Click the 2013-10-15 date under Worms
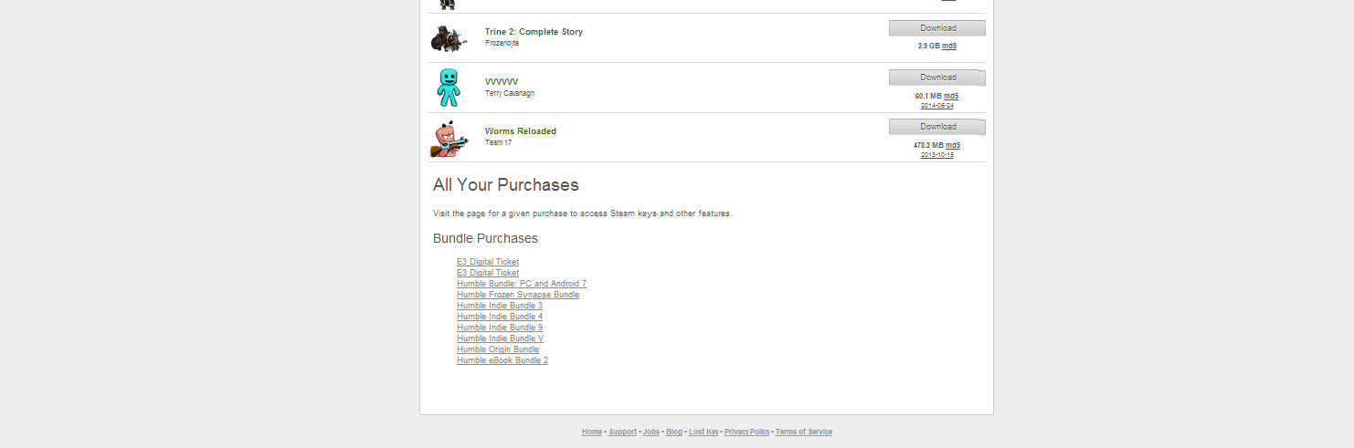 (x=936, y=155)
